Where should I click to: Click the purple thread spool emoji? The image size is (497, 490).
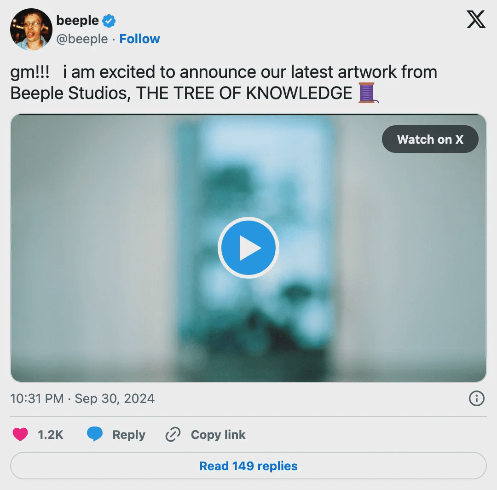coord(367,93)
